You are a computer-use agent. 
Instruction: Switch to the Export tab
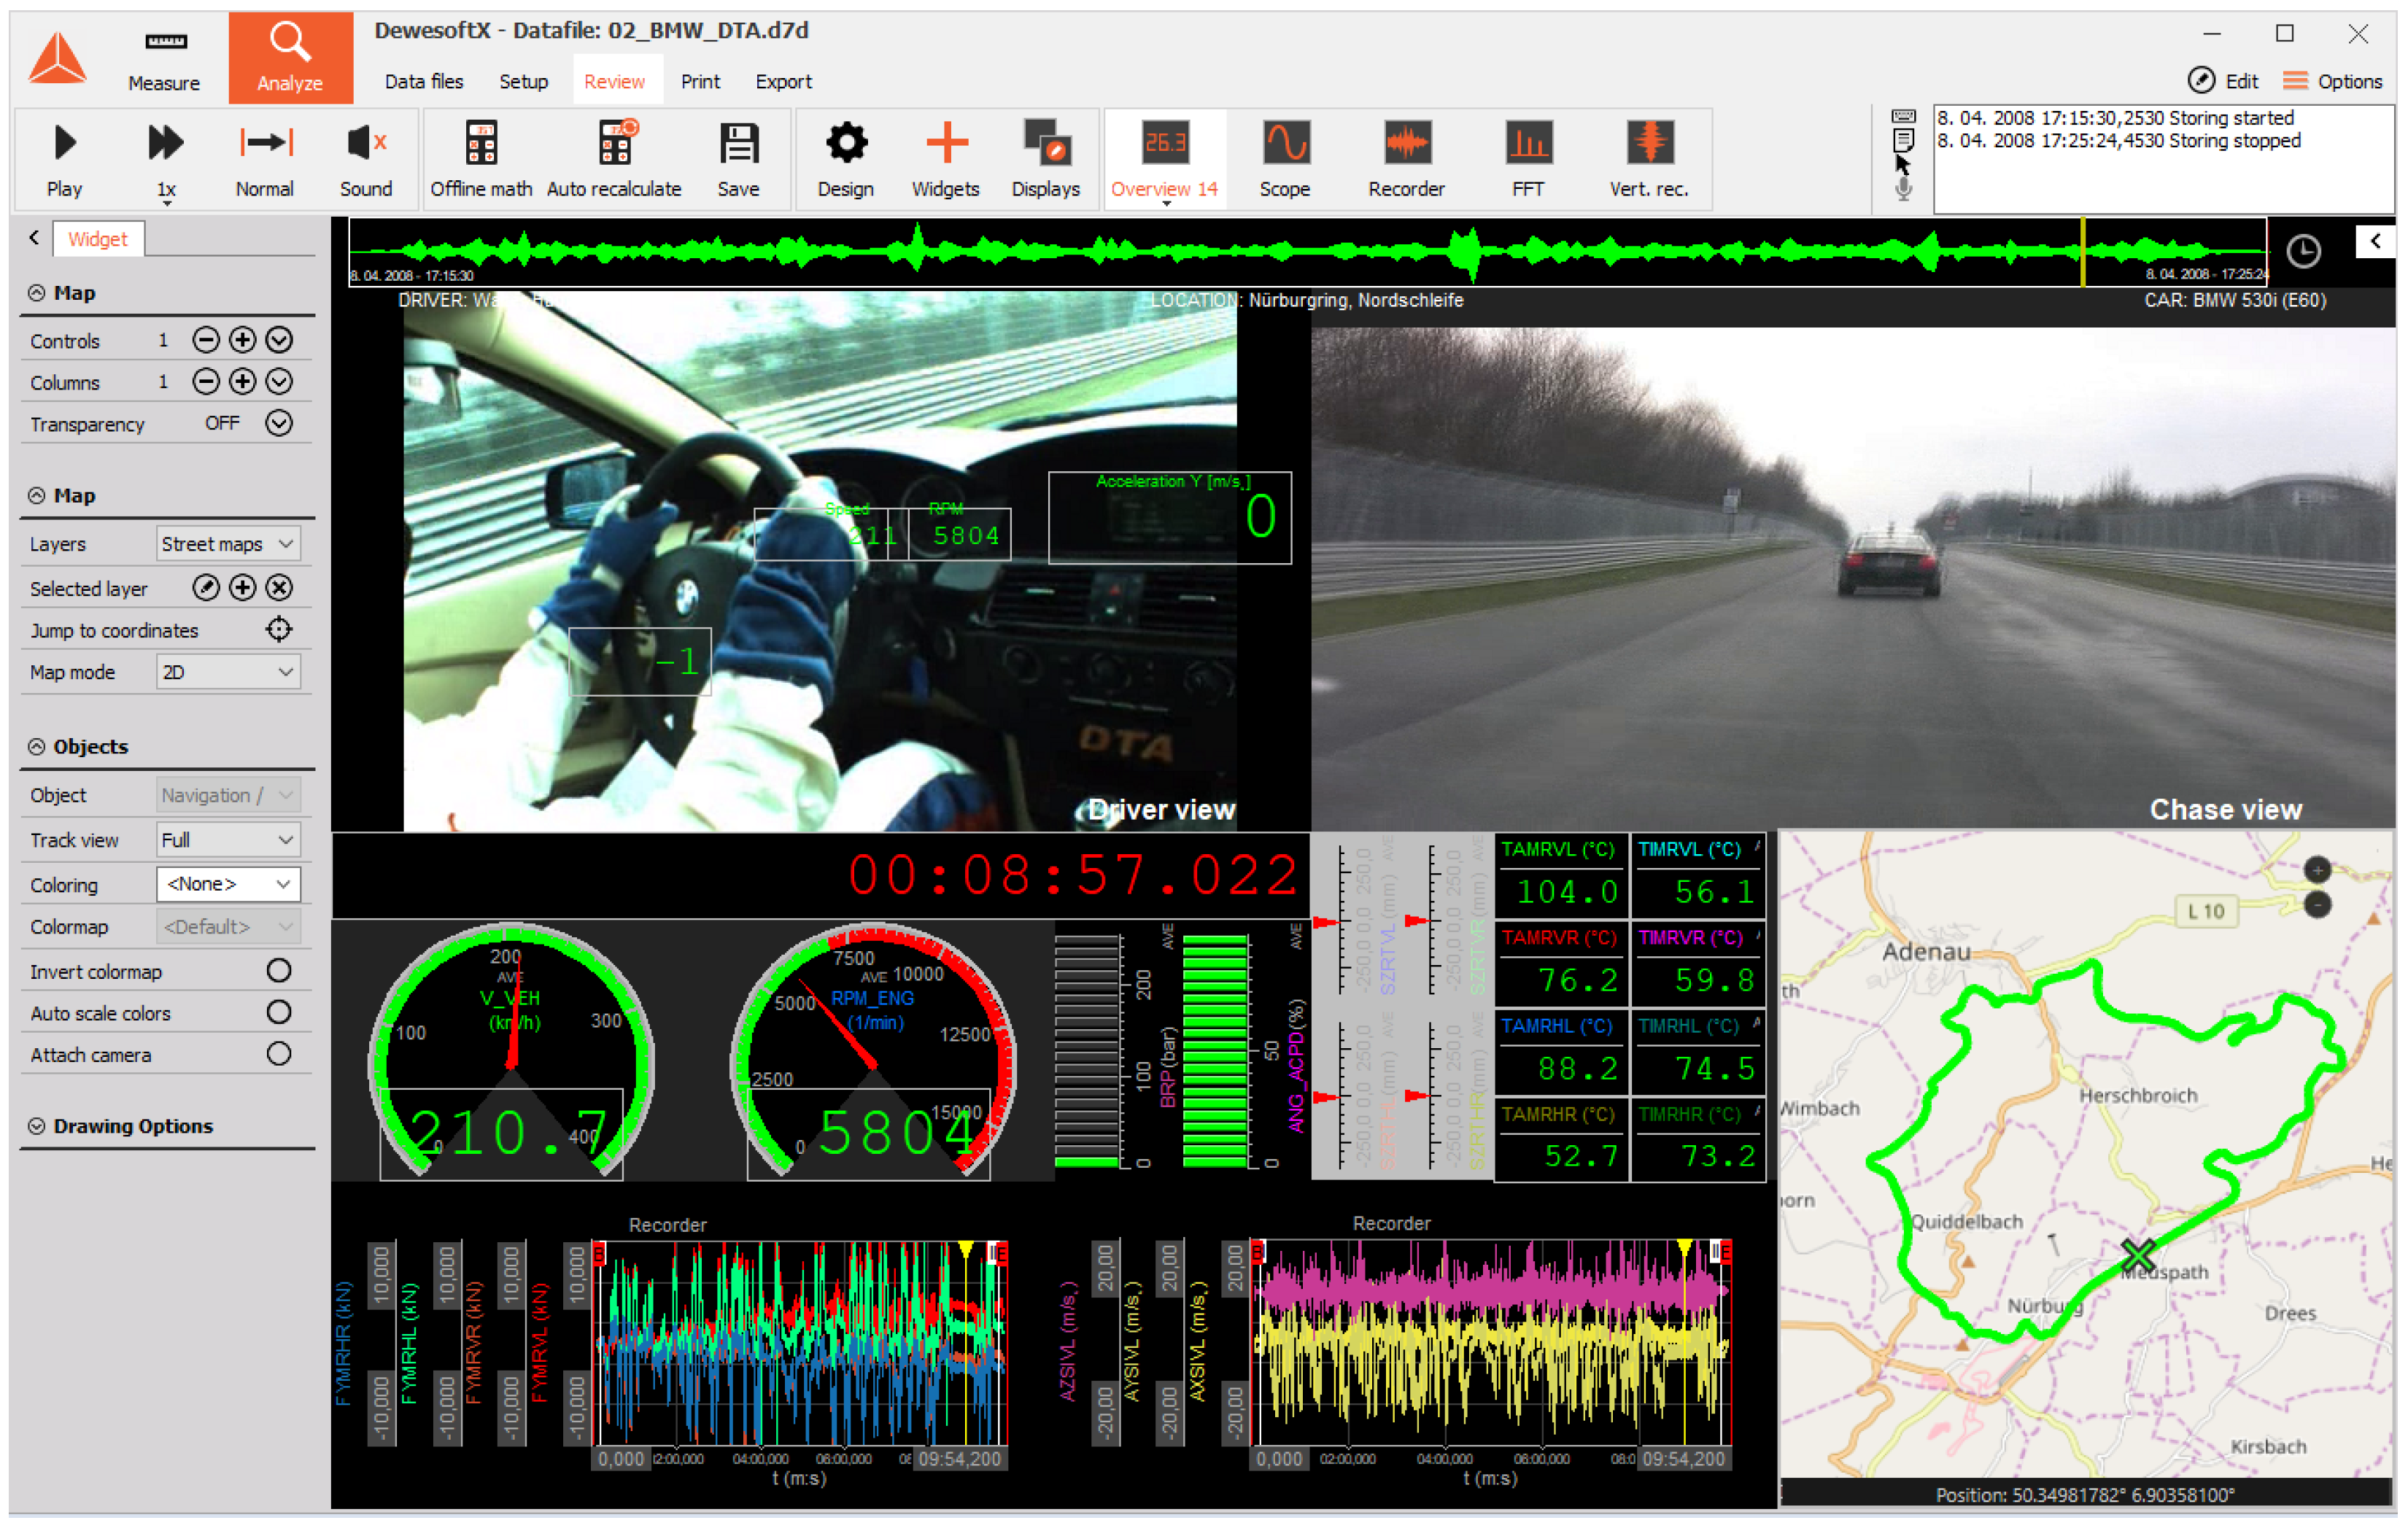pos(783,82)
